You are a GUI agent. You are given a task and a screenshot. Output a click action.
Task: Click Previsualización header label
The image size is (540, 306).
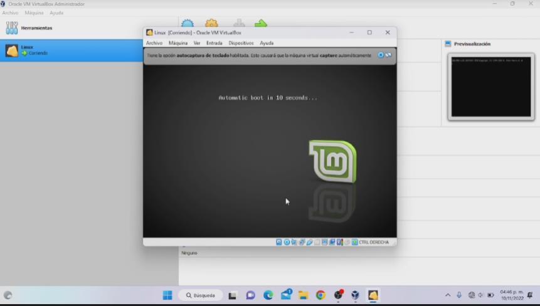point(472,44)
